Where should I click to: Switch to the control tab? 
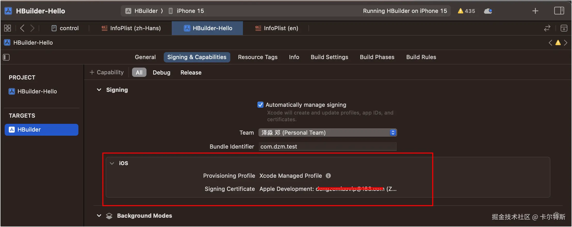65,28
